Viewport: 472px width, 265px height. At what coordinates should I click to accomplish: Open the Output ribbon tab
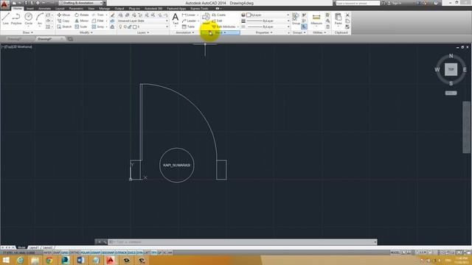tap(119, 8)
